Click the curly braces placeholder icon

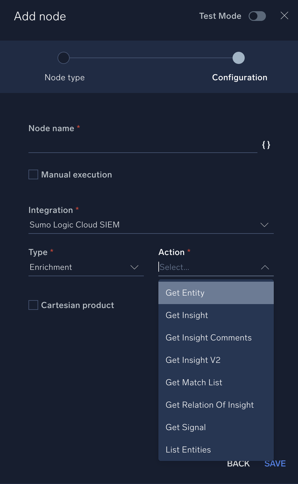click(266, 145)
